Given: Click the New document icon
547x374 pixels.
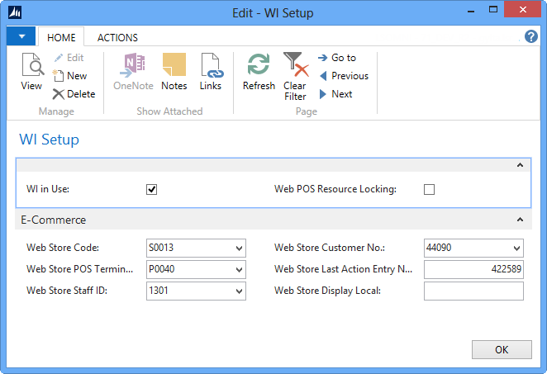Looking at the screenshot, I should point(59,76).
